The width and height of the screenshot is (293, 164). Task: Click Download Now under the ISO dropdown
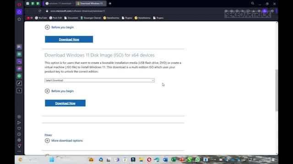tap(65, 103)
